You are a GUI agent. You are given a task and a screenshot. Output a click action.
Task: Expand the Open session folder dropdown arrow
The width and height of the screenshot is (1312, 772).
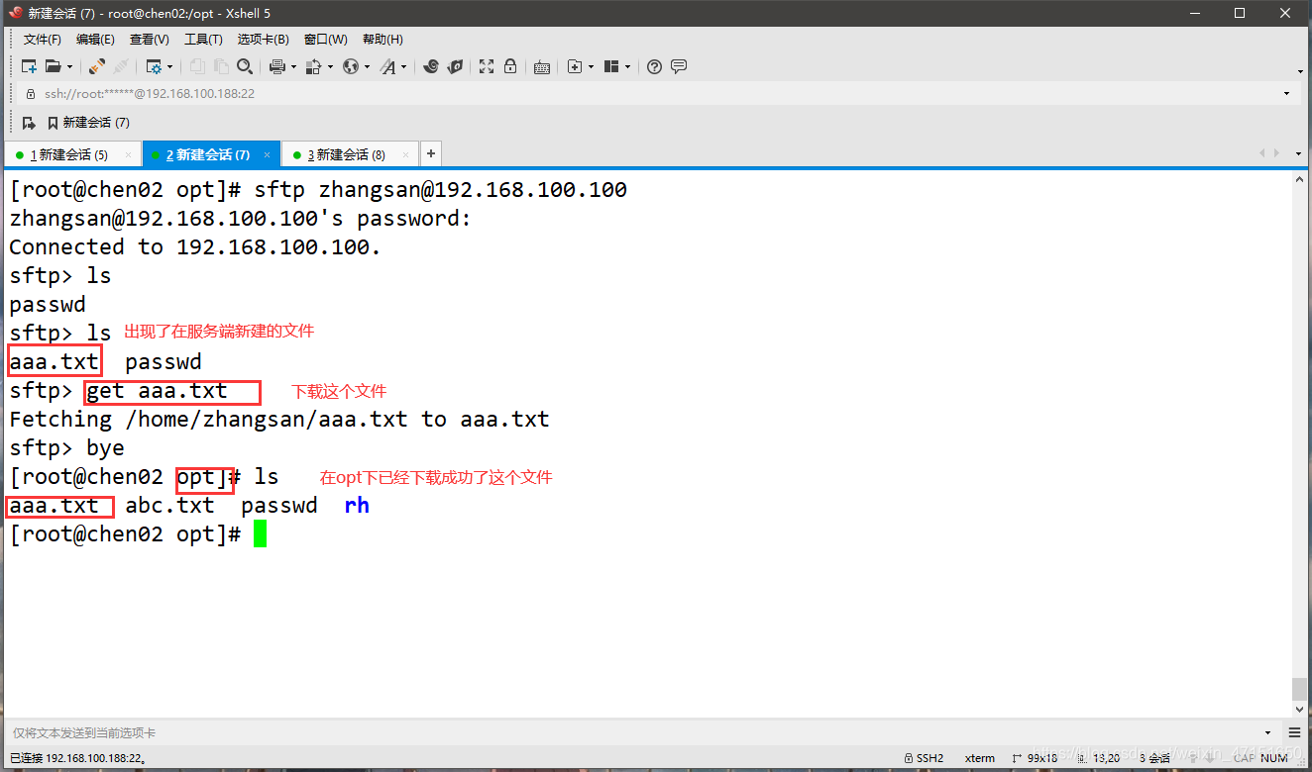point(69,67)
